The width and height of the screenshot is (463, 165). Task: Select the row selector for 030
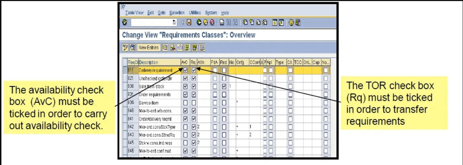[124, 87]
